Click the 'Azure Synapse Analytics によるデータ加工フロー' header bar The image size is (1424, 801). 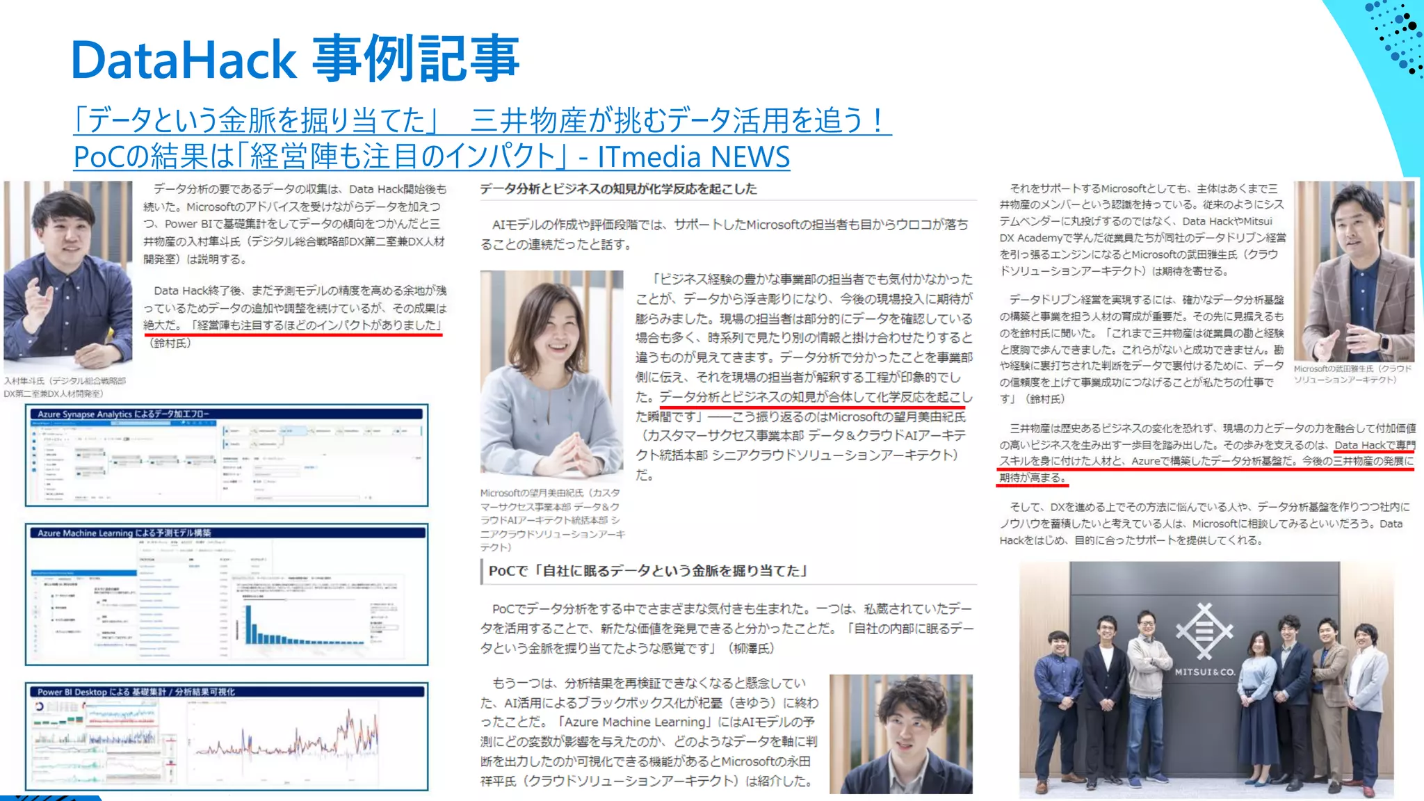(x=227, y=414)
